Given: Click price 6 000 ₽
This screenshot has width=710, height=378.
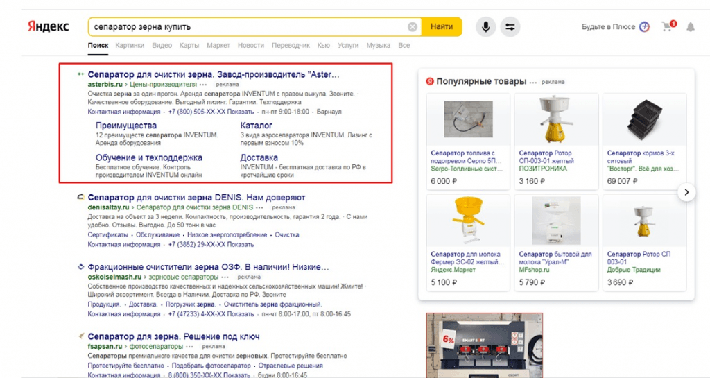Looking at the screenshot, I should (443, 181).
